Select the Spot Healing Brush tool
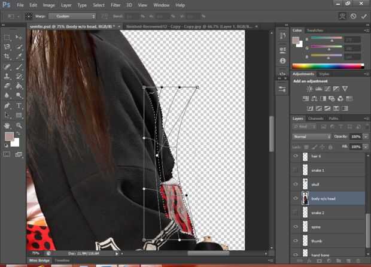Viewport: 371px width, 267px height. tap(7, 66)
